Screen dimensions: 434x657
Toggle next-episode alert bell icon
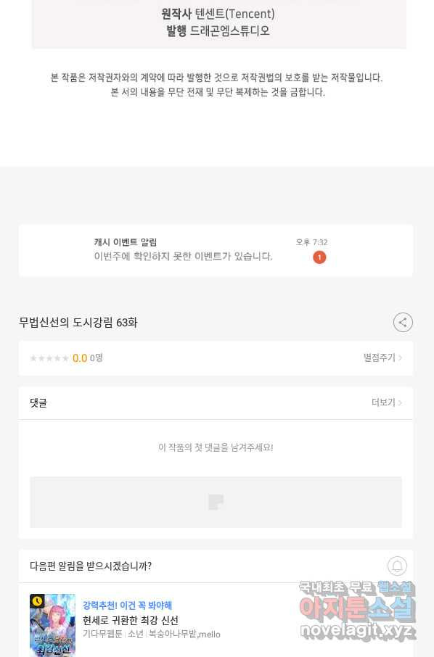point(397,566)
